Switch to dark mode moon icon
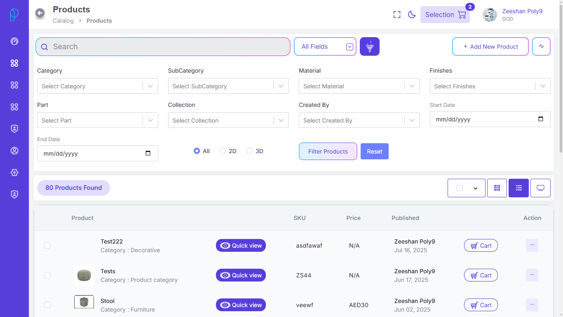 click(x=411, y=15)
